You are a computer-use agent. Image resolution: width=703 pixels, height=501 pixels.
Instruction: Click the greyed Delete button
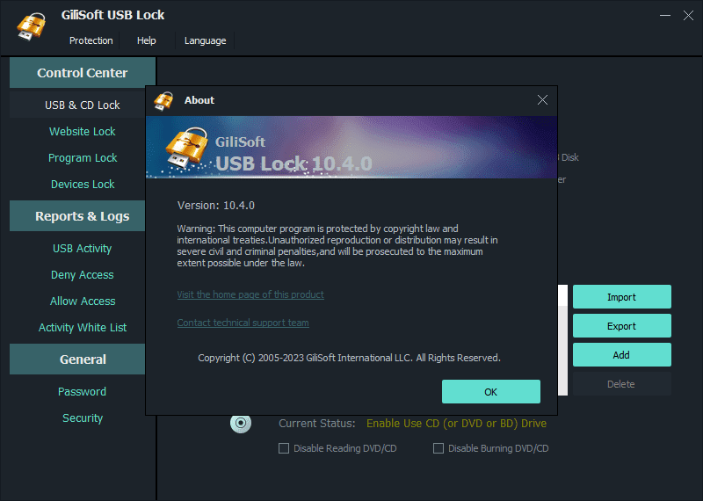click(622, 384)
